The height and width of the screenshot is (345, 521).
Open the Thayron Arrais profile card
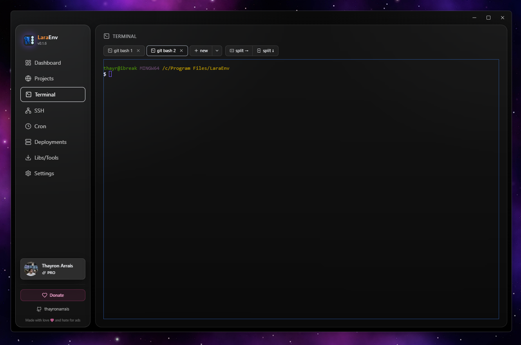[x=53, y=269]
